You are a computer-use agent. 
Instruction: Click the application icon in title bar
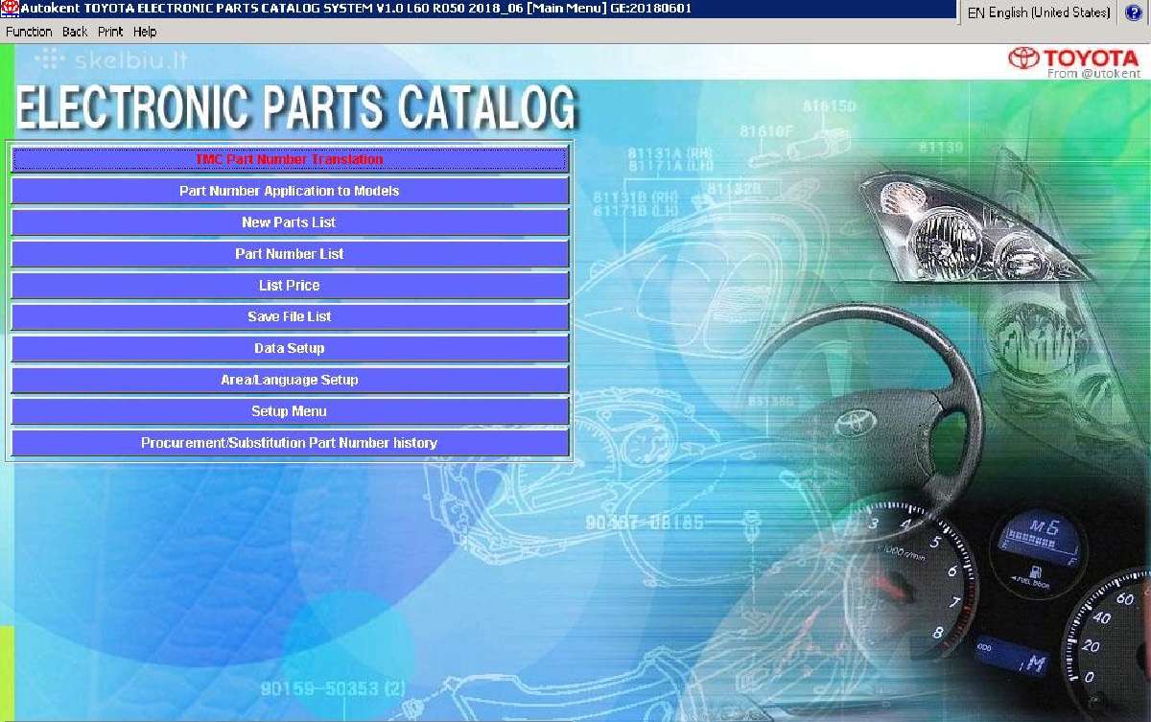(x=9, y=9)
